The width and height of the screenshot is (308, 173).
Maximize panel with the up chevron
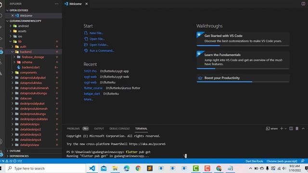[x=303, y=128]
